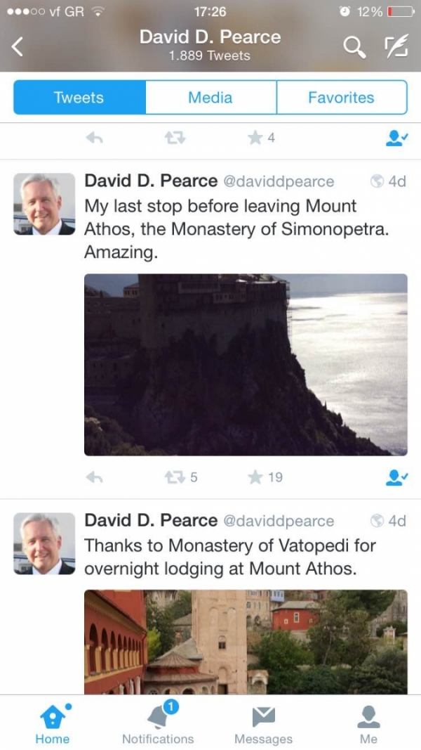The height and width of the screenshot is (750, 421).
Task: Toggle following icon on Simonopetra tweet
Action: click(396, 477)
